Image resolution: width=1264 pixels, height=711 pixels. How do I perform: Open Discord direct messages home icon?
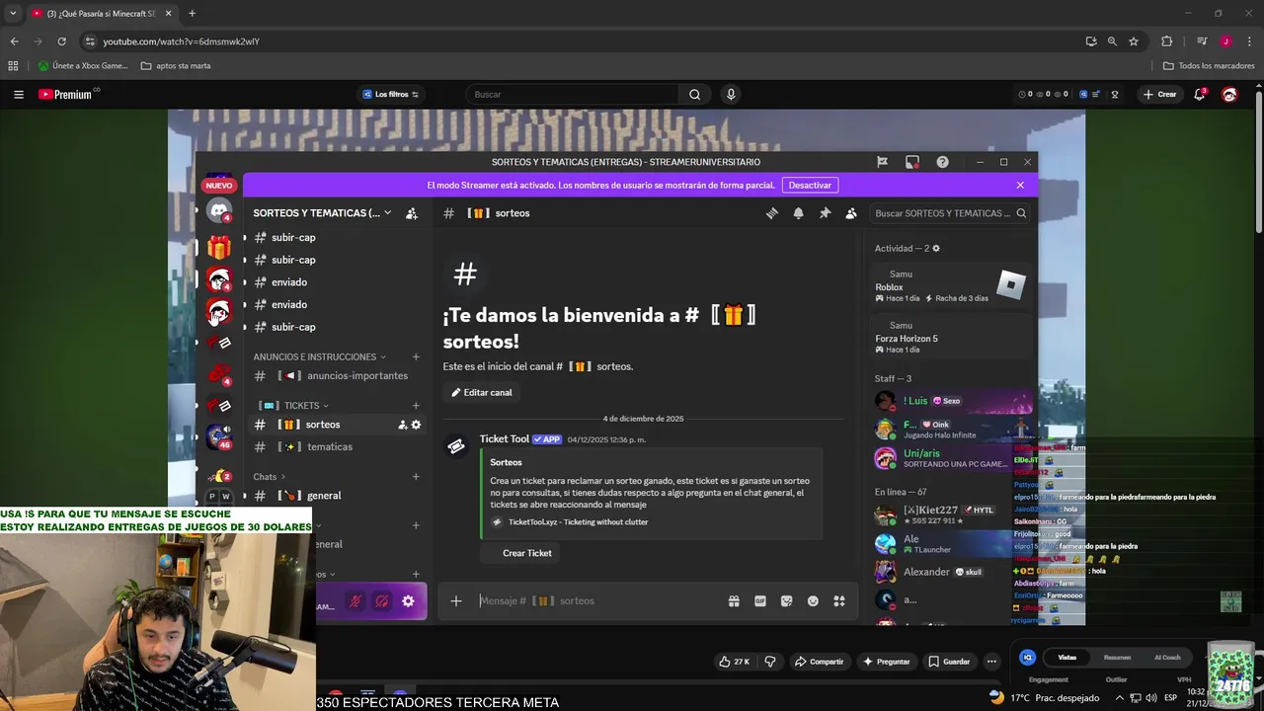[219, 210]
